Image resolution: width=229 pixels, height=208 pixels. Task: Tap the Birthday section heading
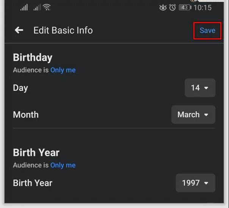tap(33, 58)
